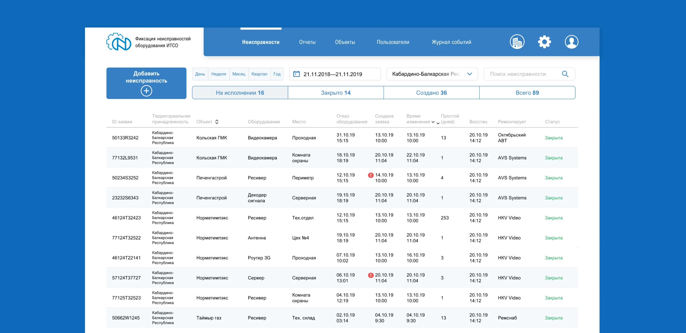Show Создано 36 requests
This screenshot has width=686, height=333.
point(431,93)
